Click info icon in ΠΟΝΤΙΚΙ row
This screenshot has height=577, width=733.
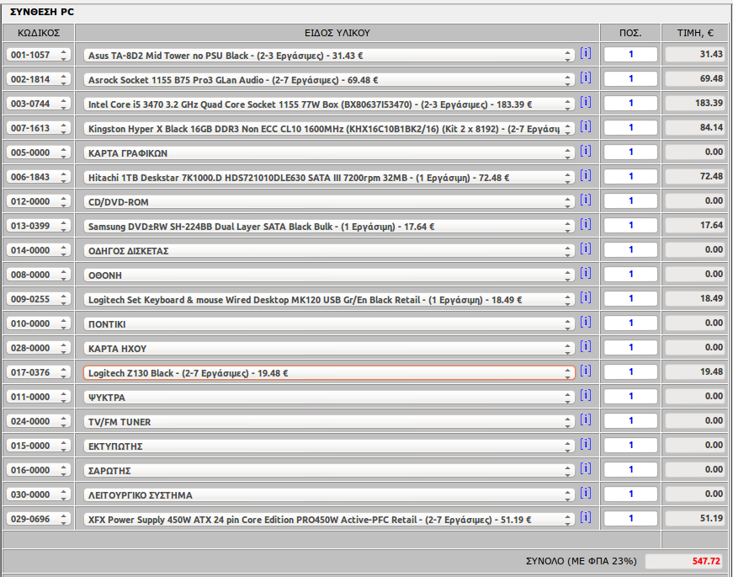pos(585,322)
